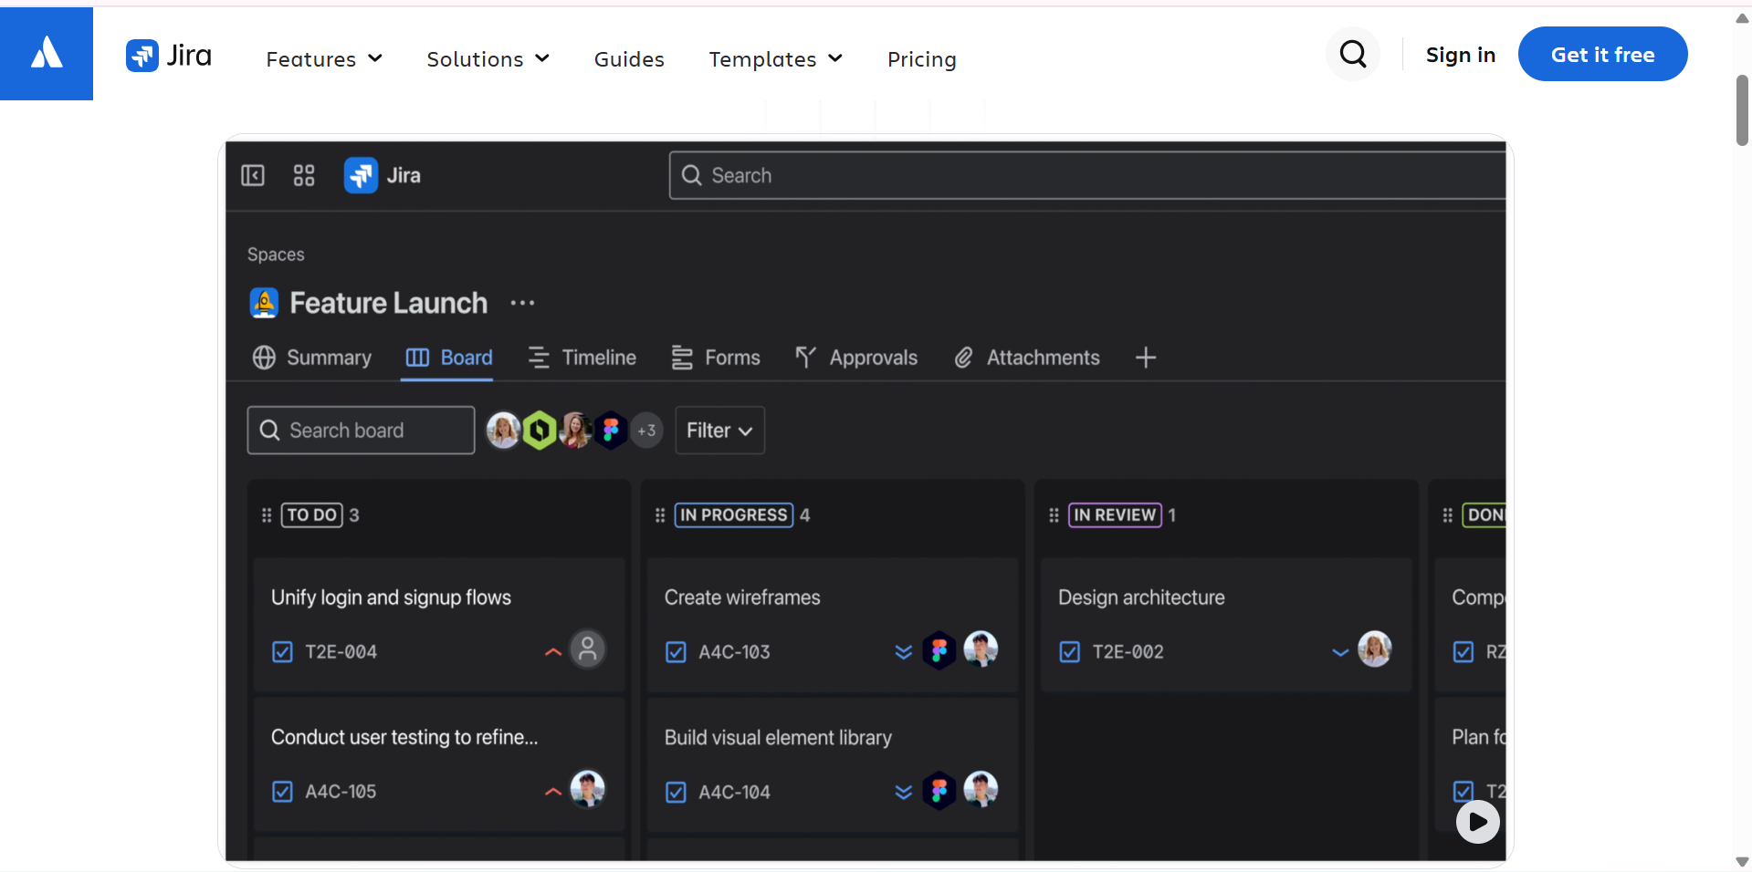The width and height of the screenshot is (1752, 872).
Task: Click the Figma icon on A4C-103 card
Action: [x=939, y=650]
